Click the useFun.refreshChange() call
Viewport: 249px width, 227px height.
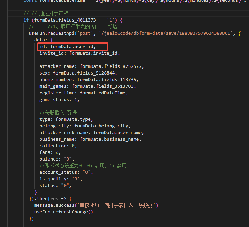click(63, 212)
